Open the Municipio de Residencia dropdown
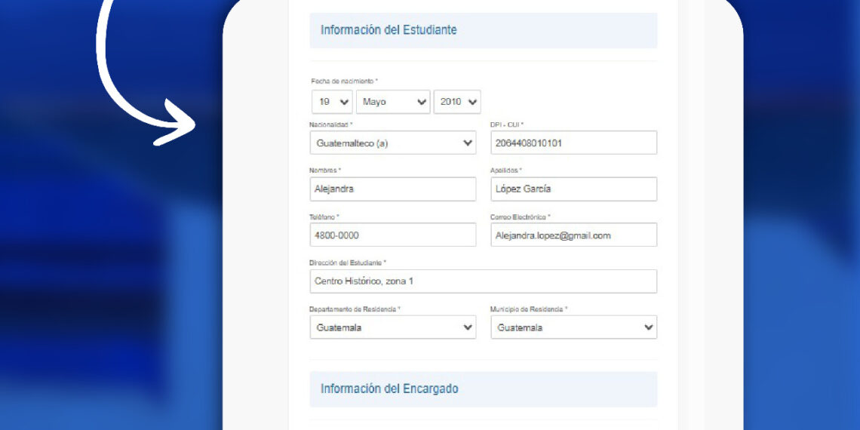Screen dimensions: 860x430 573,327
